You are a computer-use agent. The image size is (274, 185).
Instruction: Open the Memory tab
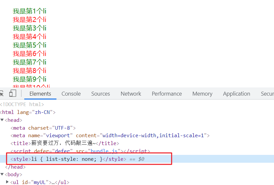click(x=202, y=94)
